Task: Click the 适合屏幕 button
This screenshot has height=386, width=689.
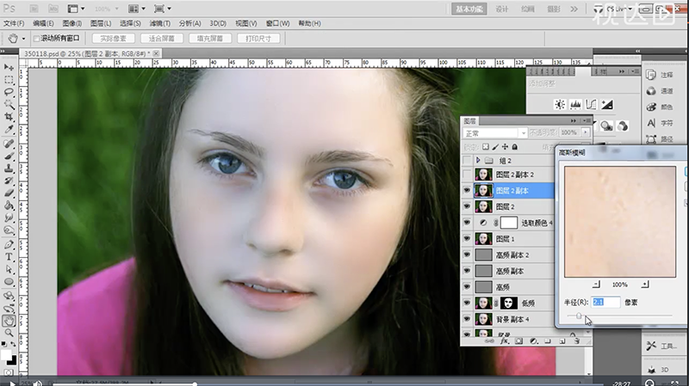Action: pos(162,39)
